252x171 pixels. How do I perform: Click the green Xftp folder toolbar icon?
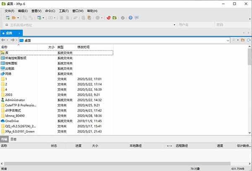pos(115,18)
